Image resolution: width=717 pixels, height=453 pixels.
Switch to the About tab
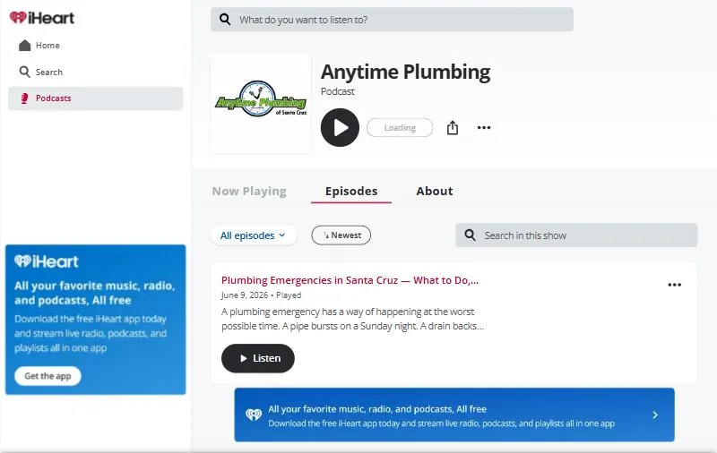435,191
